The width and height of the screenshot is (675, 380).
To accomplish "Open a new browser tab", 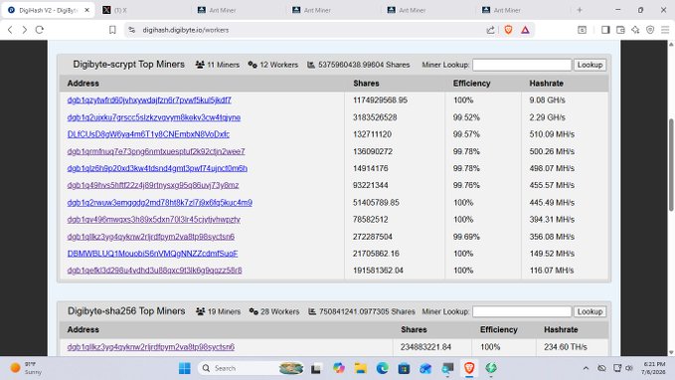I will [x=580, y=10].
